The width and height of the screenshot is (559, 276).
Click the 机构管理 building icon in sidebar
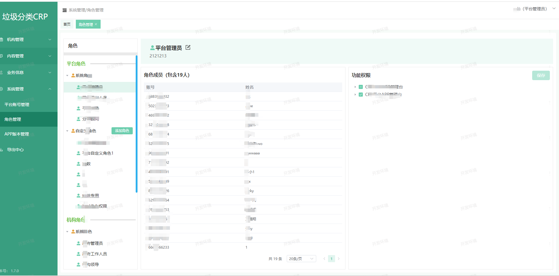(x=1, y=39)
